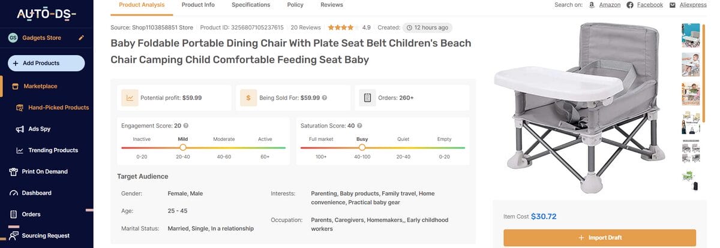Click the Engagement Score slider handle
The image size is (720, 248).
[x=183, y=147]
